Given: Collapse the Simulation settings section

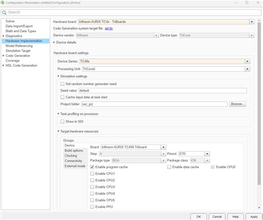Looking at the screenshot, I should point(58,76).
